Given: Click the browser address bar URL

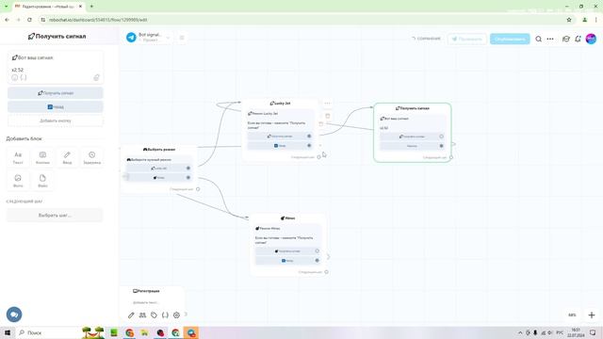Looking at the screenshot, I should tap(98, 20).
